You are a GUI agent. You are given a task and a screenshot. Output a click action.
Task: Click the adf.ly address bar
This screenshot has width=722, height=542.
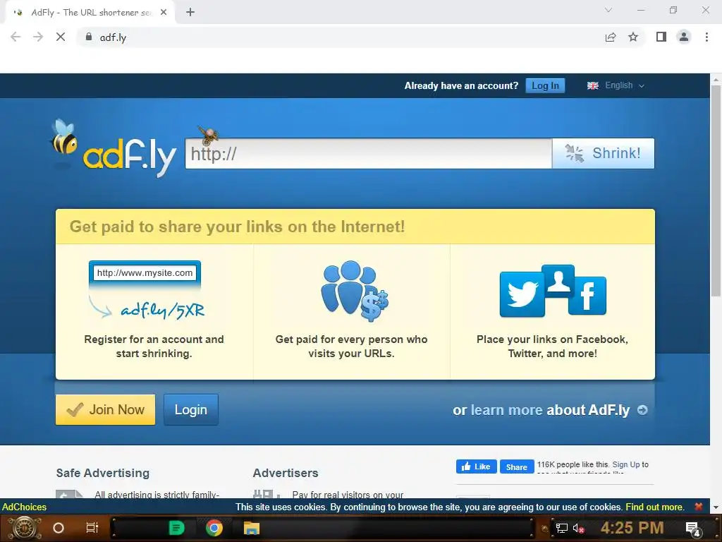coord(341,37)
